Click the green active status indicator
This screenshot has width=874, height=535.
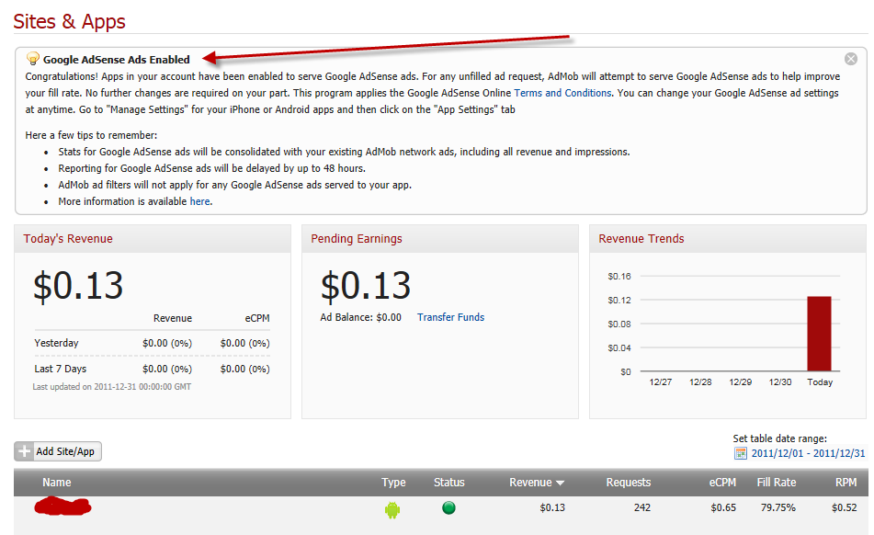coord(448,507)
